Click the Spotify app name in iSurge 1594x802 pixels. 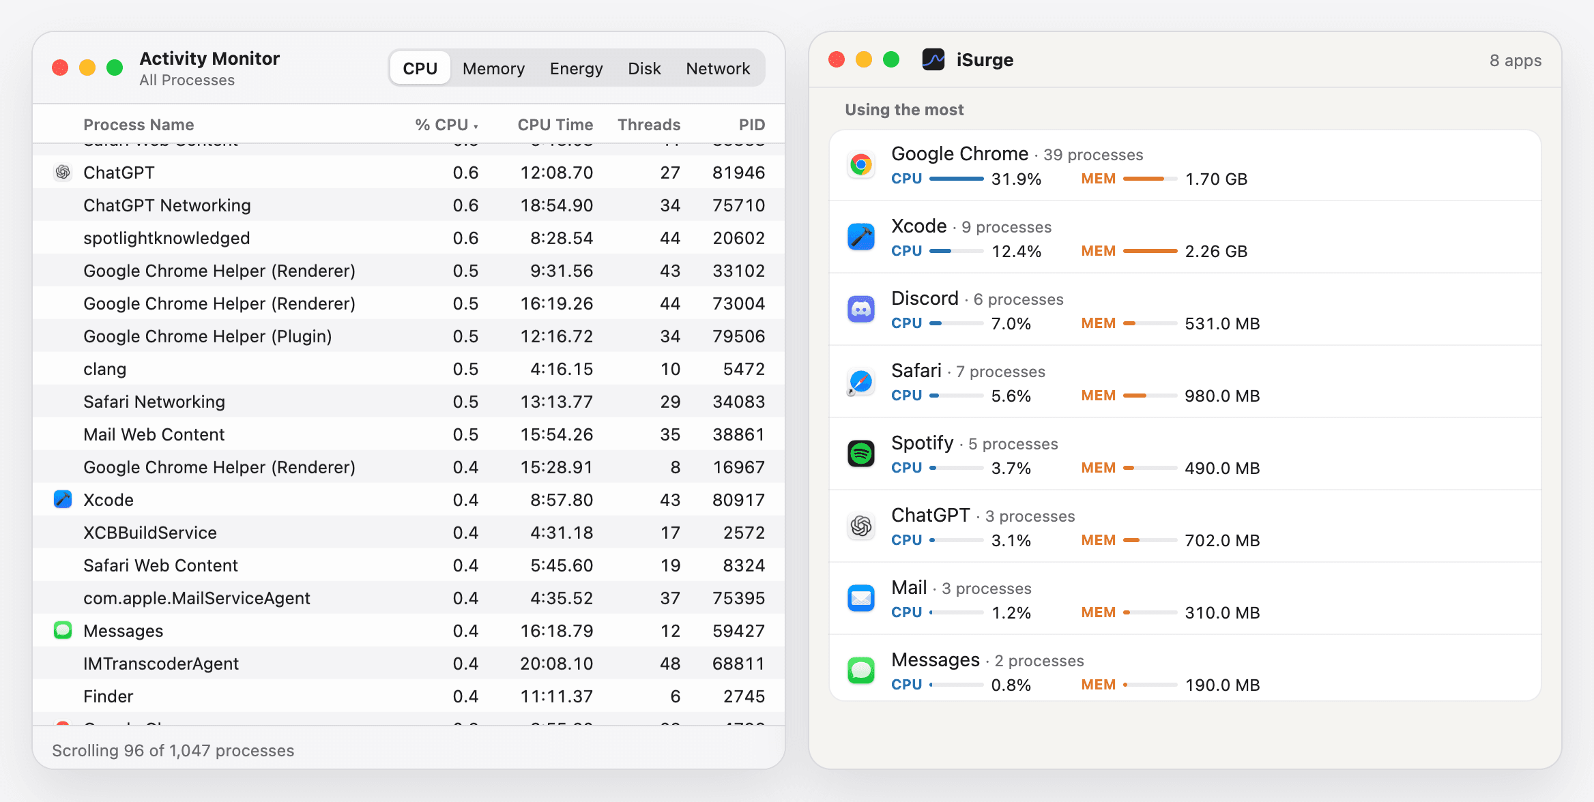[922, 443]
